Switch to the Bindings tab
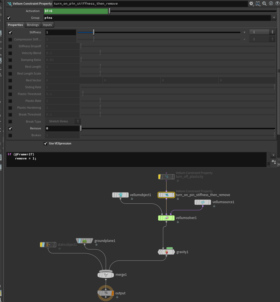Image resolution: width=280 pixels, height=302 pixels. click(x=33, y=25)
